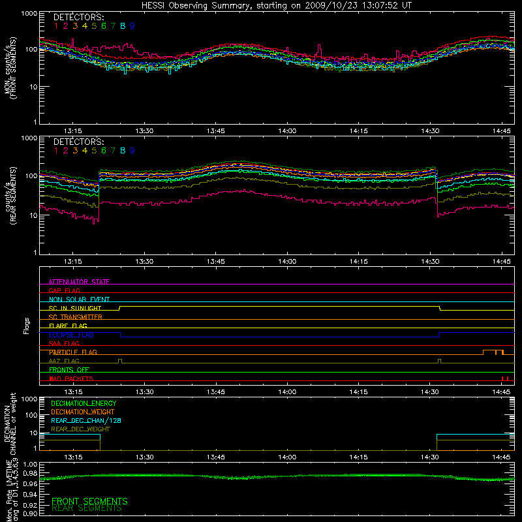Click yellow detector 4 in front segments legend

pos(85,26)
